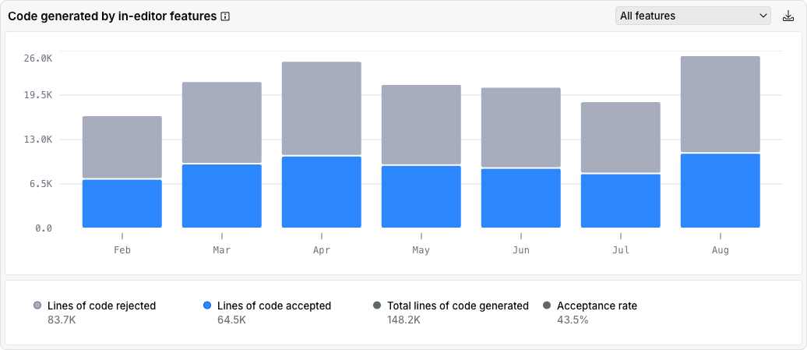Click the 83.7K rejected total value
The width and height of the screenshot is (807, 350).
(x=62, y=320)
